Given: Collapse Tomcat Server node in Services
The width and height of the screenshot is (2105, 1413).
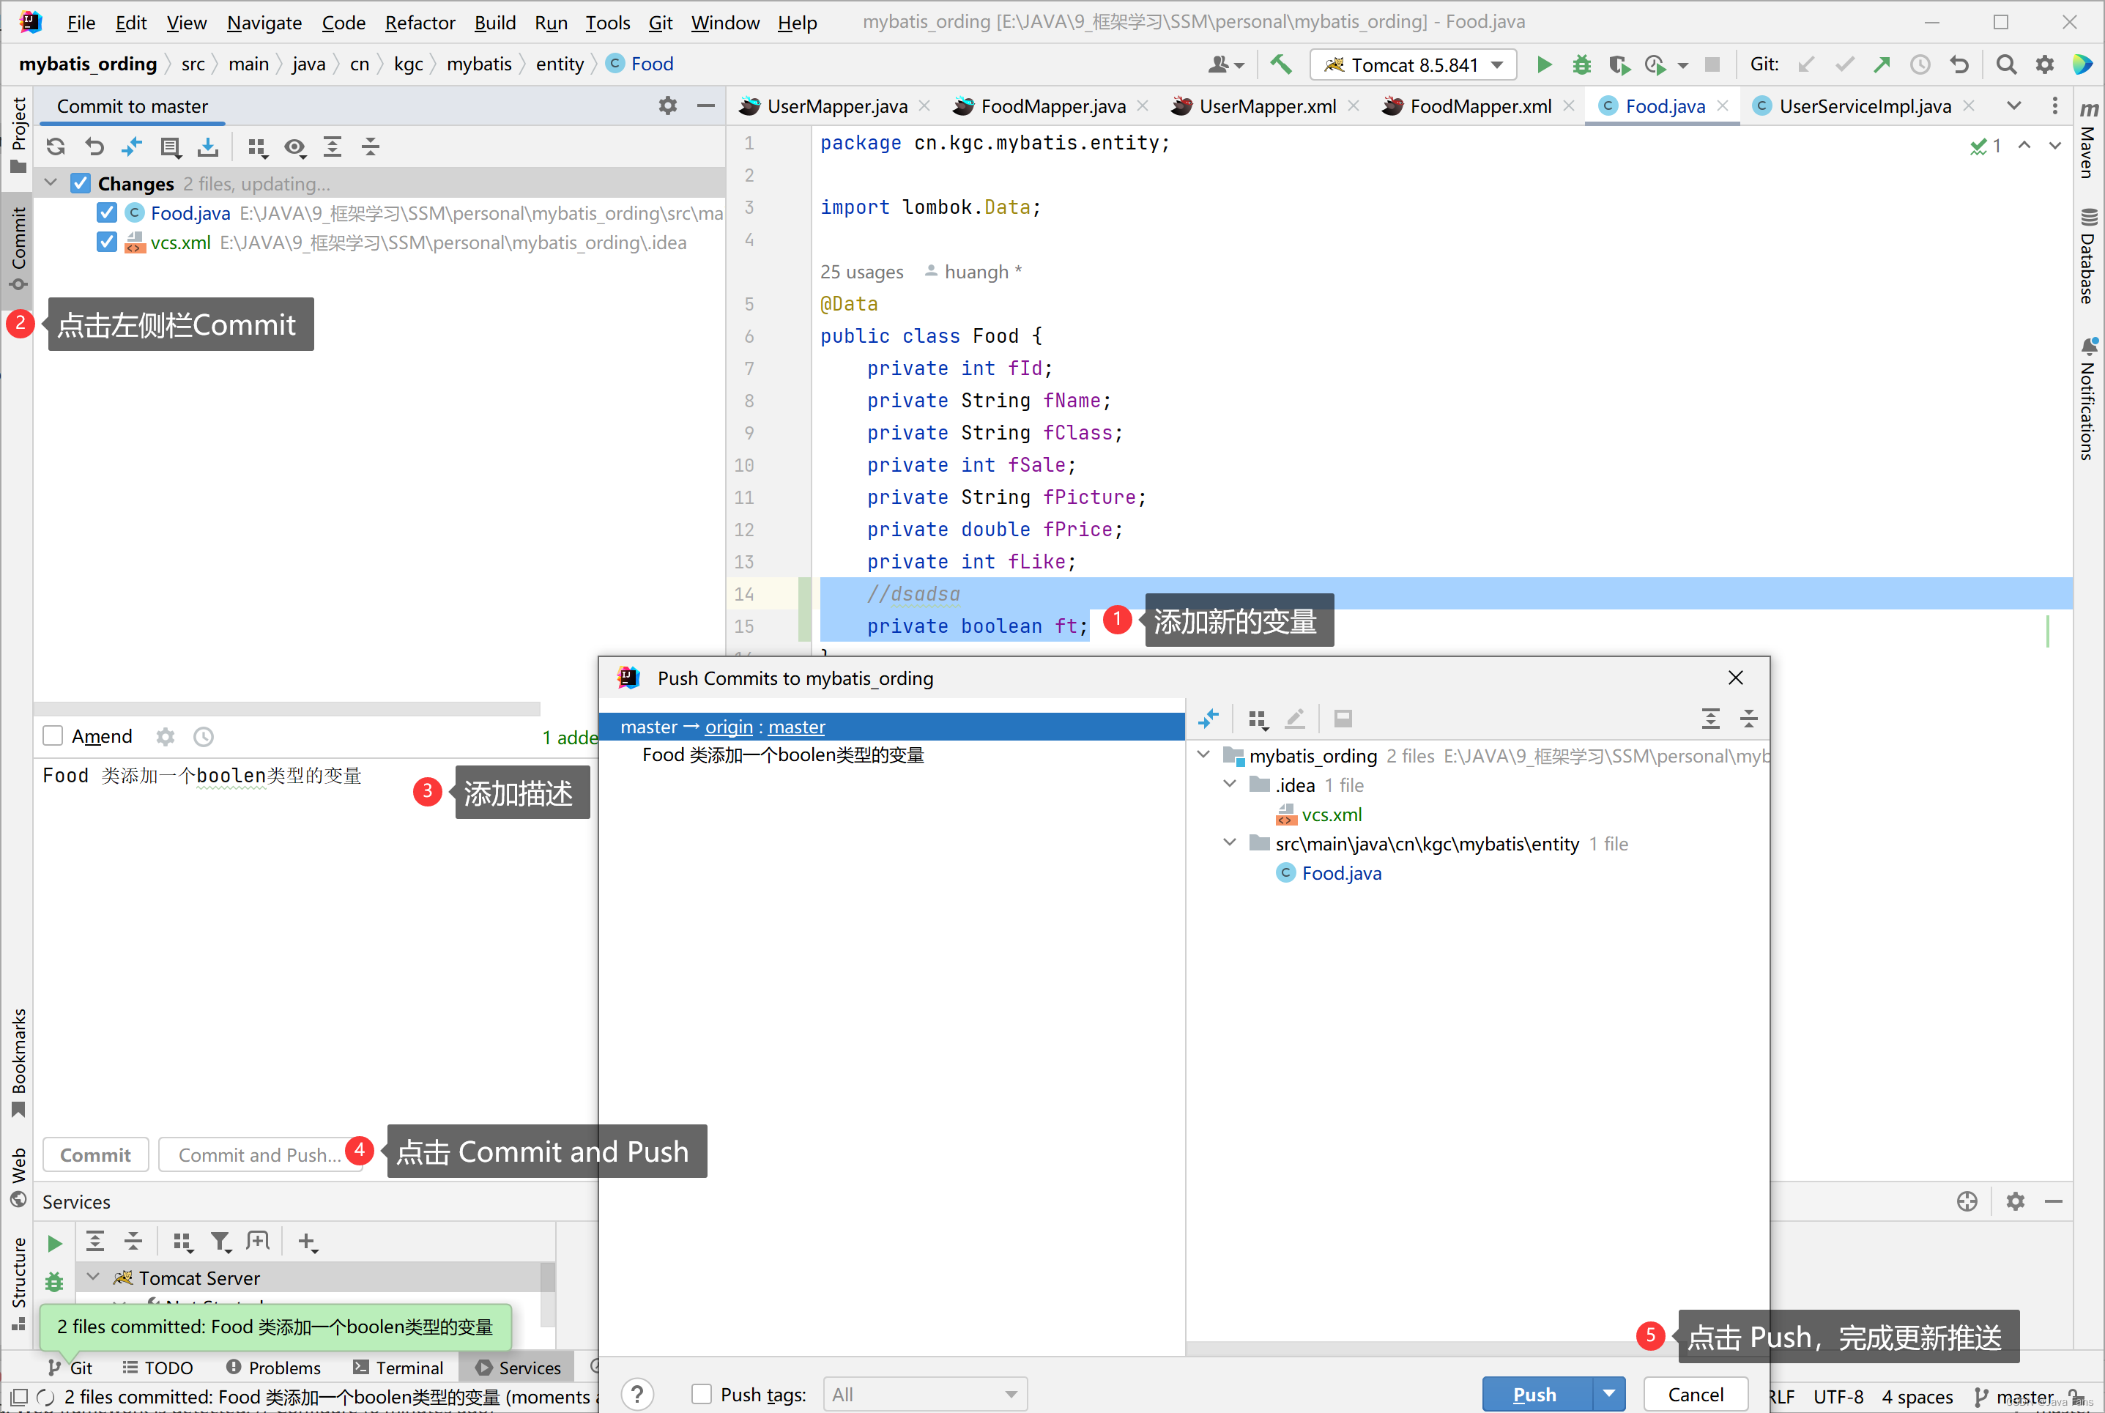Looking at the screenshot, I should (93, 1277).
